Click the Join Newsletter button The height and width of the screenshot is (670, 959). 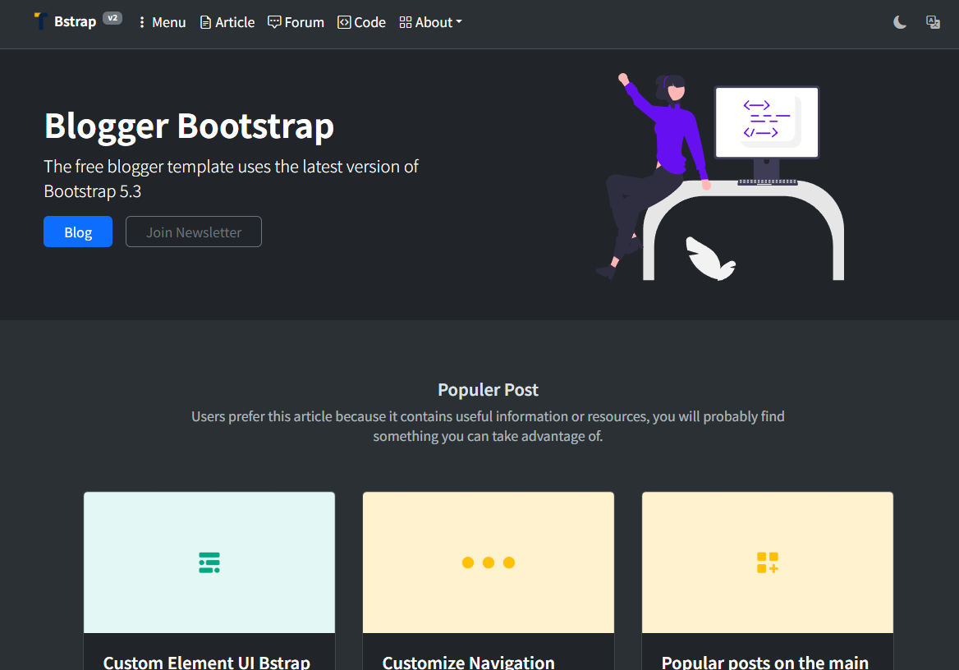tap(194, 232)
